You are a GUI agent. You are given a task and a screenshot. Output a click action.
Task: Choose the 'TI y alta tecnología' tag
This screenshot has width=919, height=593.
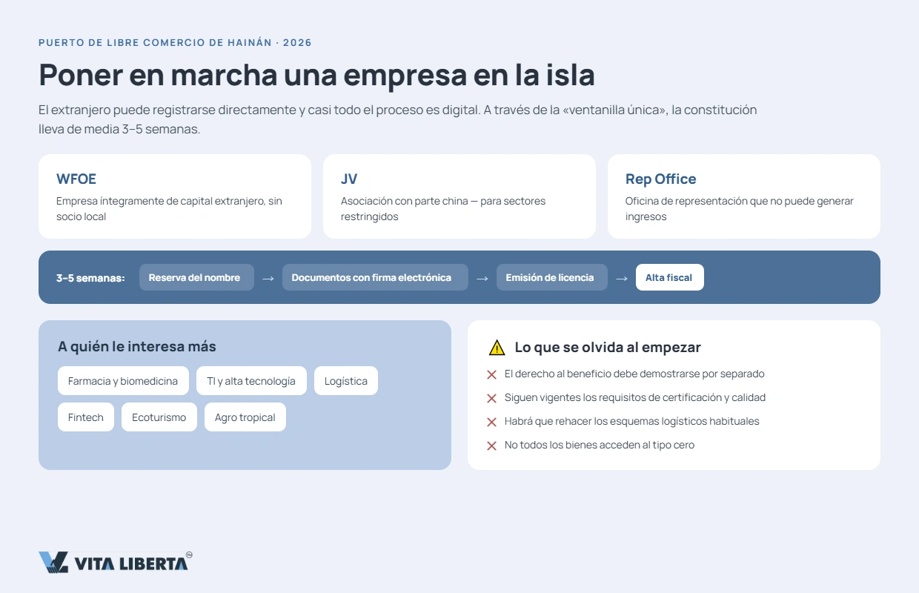coord(251,381)
